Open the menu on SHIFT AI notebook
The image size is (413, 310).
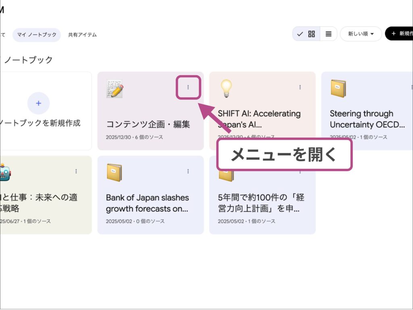tap(300, 87)
